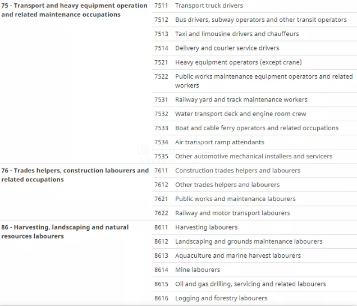
Task: Click the code 7533
Action: [x=161, y=128]
